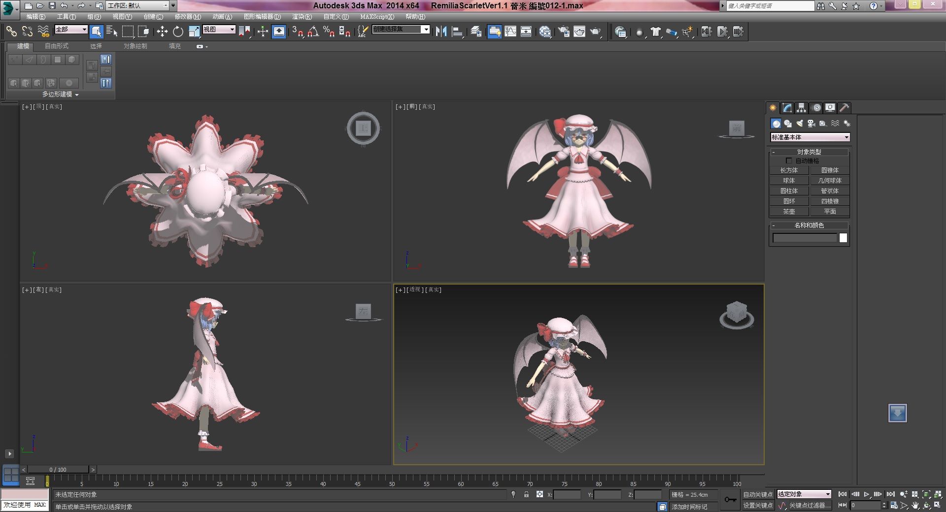
Task: Create a 长方体 box primitive
Action: tap(789, 170)
